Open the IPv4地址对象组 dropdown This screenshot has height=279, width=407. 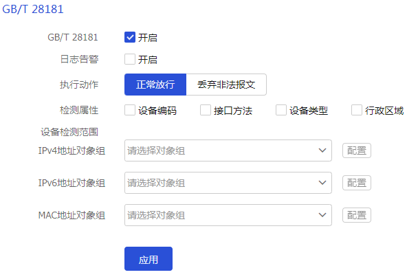pyautogui.click(x=228, y=150)
